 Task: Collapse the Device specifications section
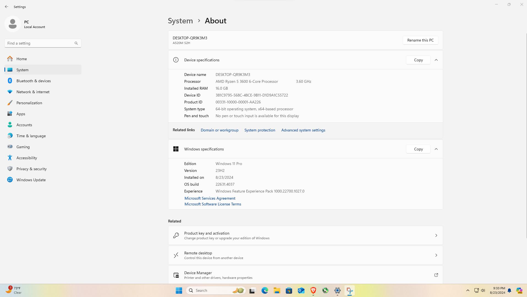click(x=436, y=60)
